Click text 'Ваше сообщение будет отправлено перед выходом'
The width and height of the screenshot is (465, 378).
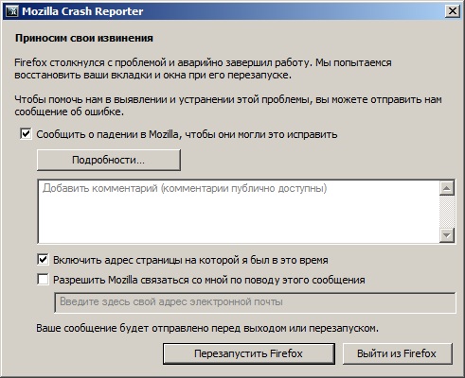coord(162,328)
